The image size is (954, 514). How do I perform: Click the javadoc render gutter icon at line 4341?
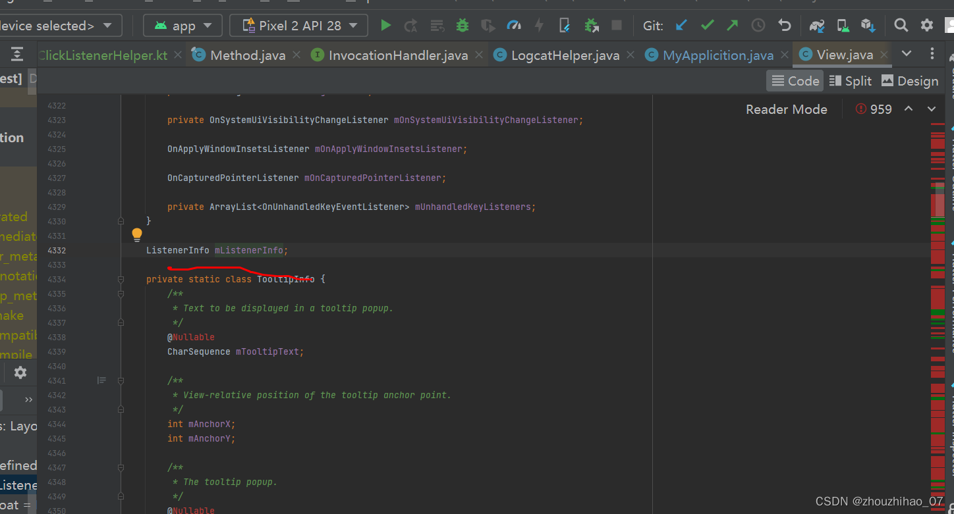tap(101, 380)
